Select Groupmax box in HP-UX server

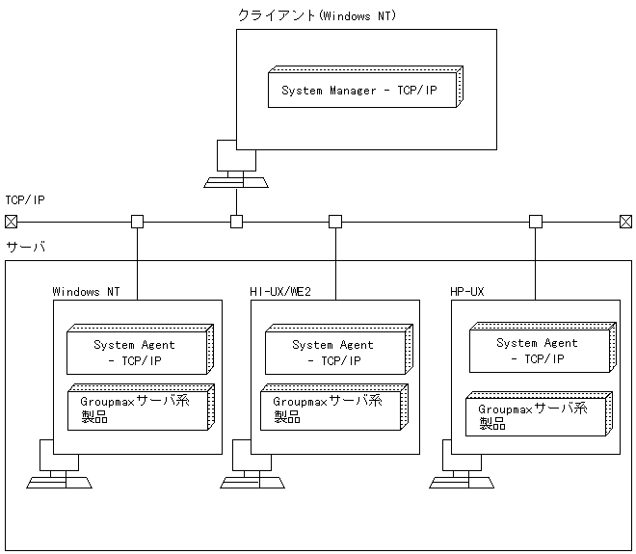[x=539, y=414]
